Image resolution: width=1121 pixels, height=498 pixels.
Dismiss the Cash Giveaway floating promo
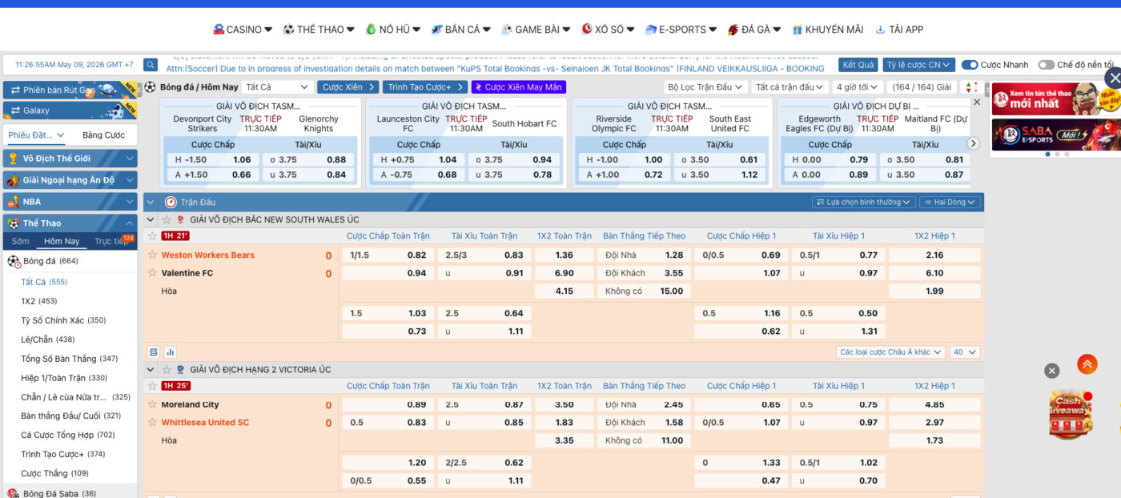click(x=1052, y=371)
